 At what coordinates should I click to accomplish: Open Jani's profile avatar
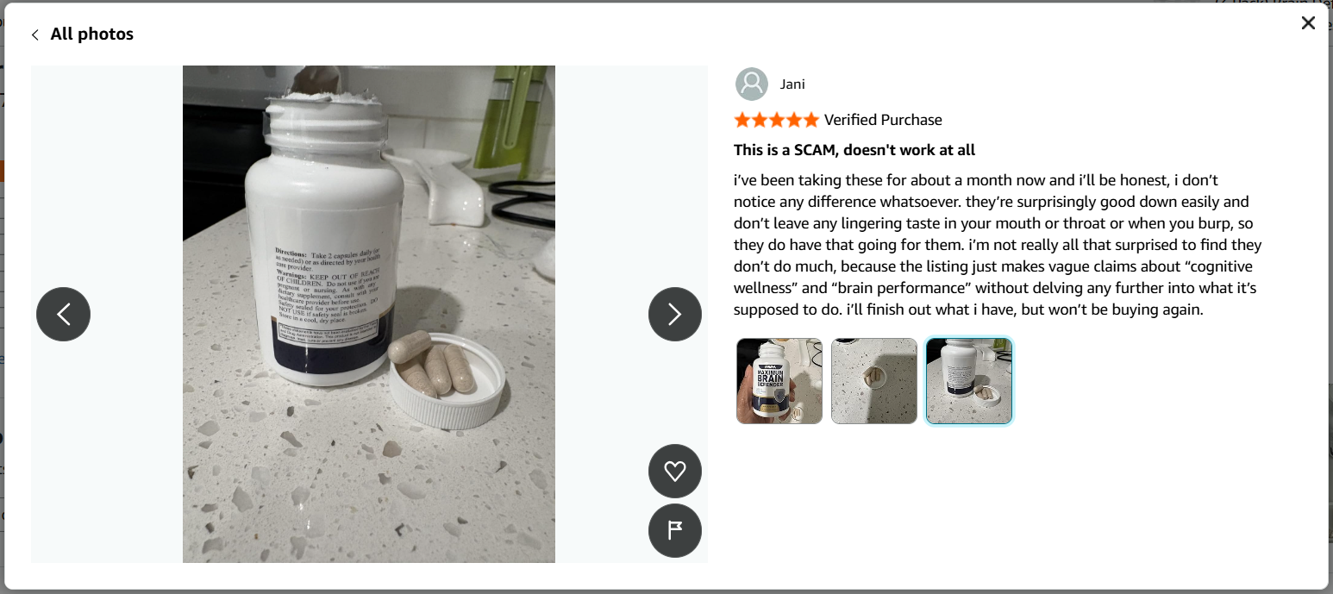(752, 84)
